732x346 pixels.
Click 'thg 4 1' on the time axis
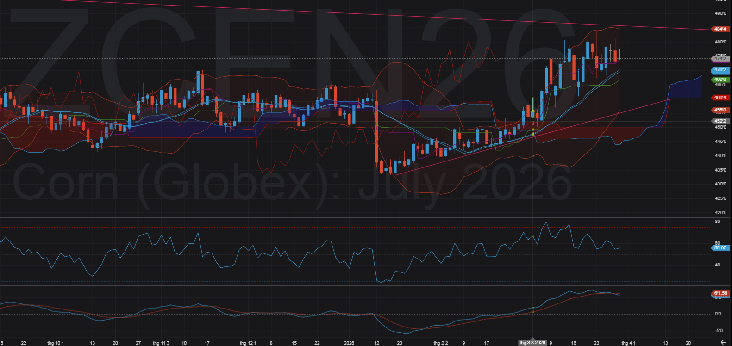[x=628, y=343]
